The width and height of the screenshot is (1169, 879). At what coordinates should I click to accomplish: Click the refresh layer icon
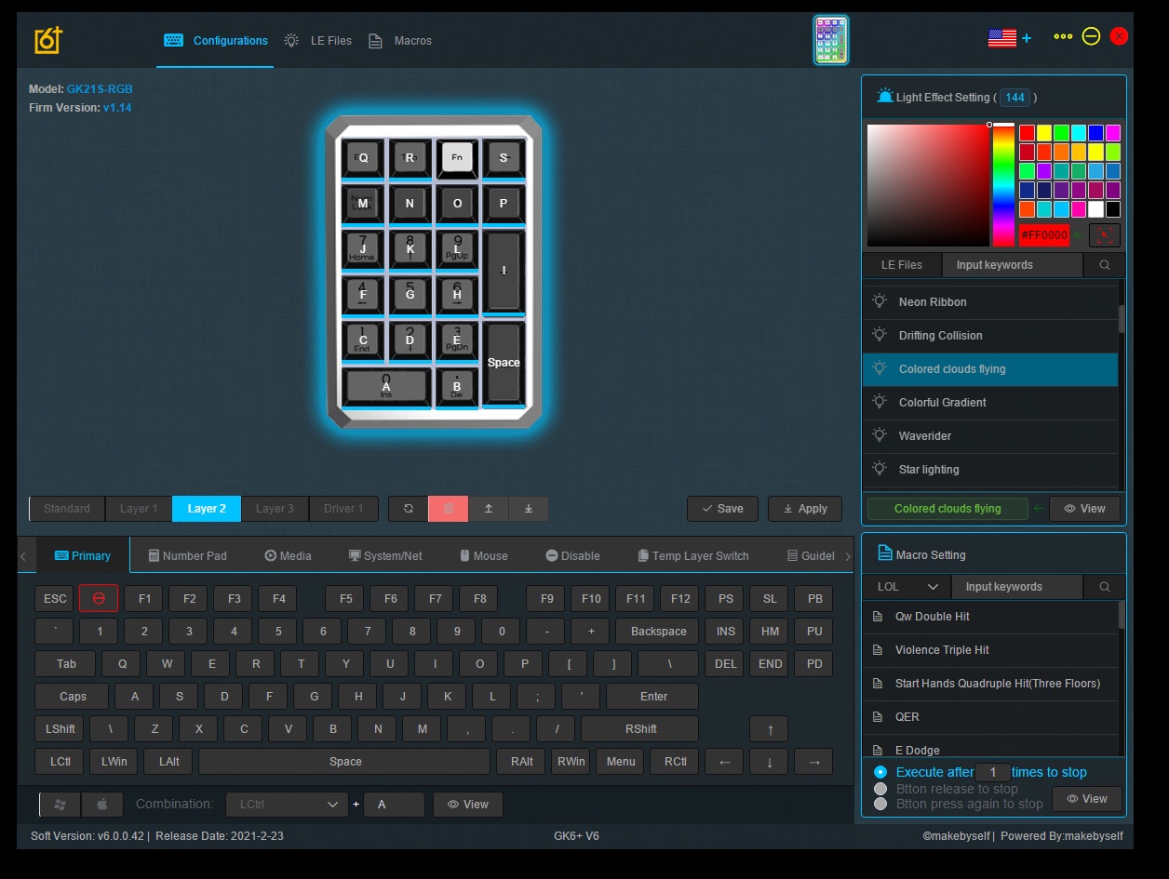coord(408,509)
